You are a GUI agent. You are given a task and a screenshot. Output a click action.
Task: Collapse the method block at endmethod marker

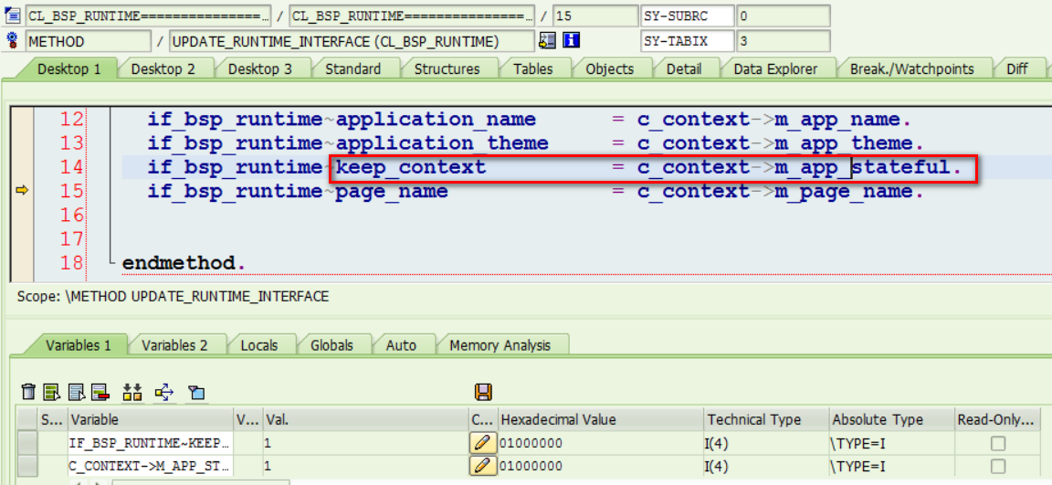tap(112, 261)
